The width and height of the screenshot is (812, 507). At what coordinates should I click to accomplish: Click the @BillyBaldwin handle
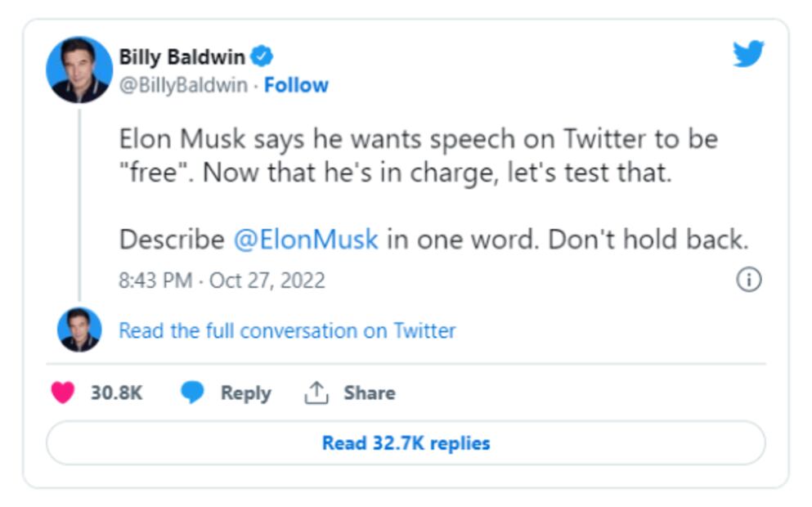(183, 85)
